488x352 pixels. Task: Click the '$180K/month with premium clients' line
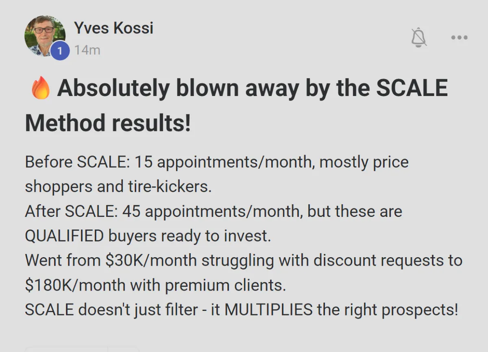155,285
